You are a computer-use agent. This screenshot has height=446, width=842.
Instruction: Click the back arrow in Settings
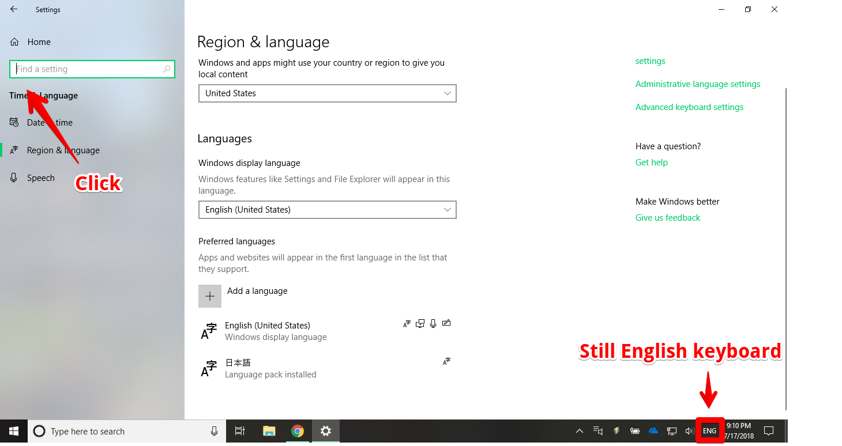[14, 9]
